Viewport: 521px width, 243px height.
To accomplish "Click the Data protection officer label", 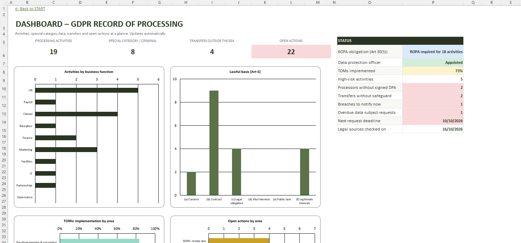I will [x=359, y=62].
